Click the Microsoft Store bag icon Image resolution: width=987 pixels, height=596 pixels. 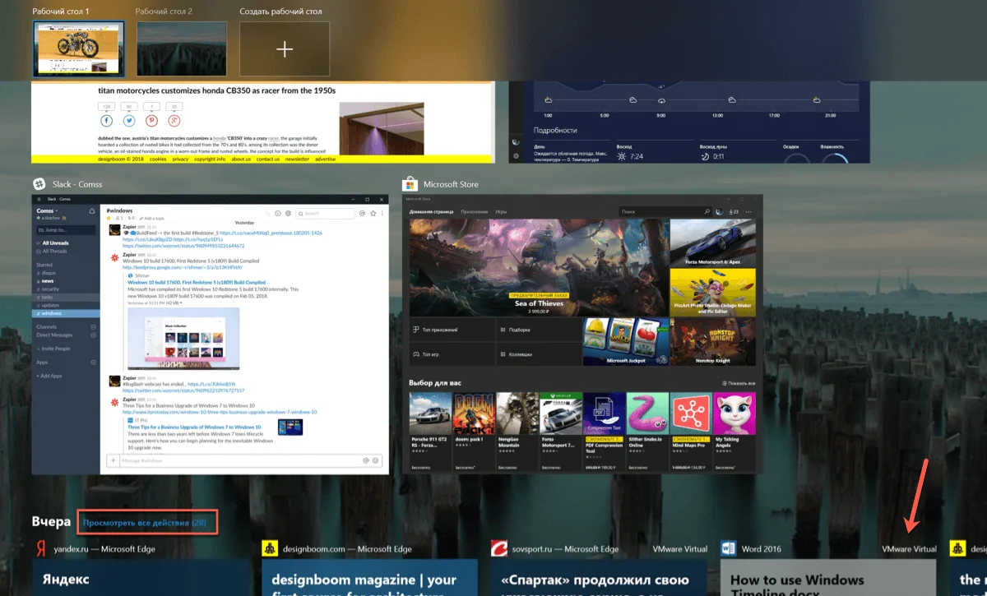click(408, 184)
